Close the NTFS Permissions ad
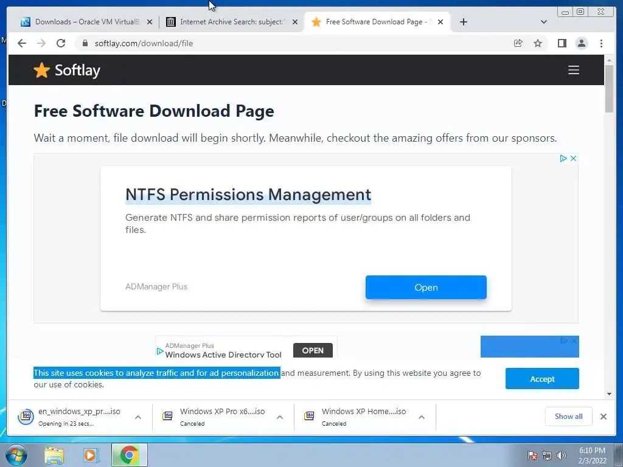Image resolution: width=623 pixels, height=467 pixels. (x=573, y=159)
